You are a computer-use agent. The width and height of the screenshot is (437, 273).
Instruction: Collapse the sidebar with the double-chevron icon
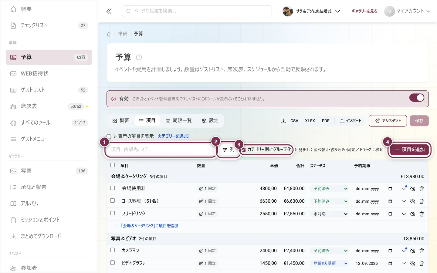[x=109, y=11]
